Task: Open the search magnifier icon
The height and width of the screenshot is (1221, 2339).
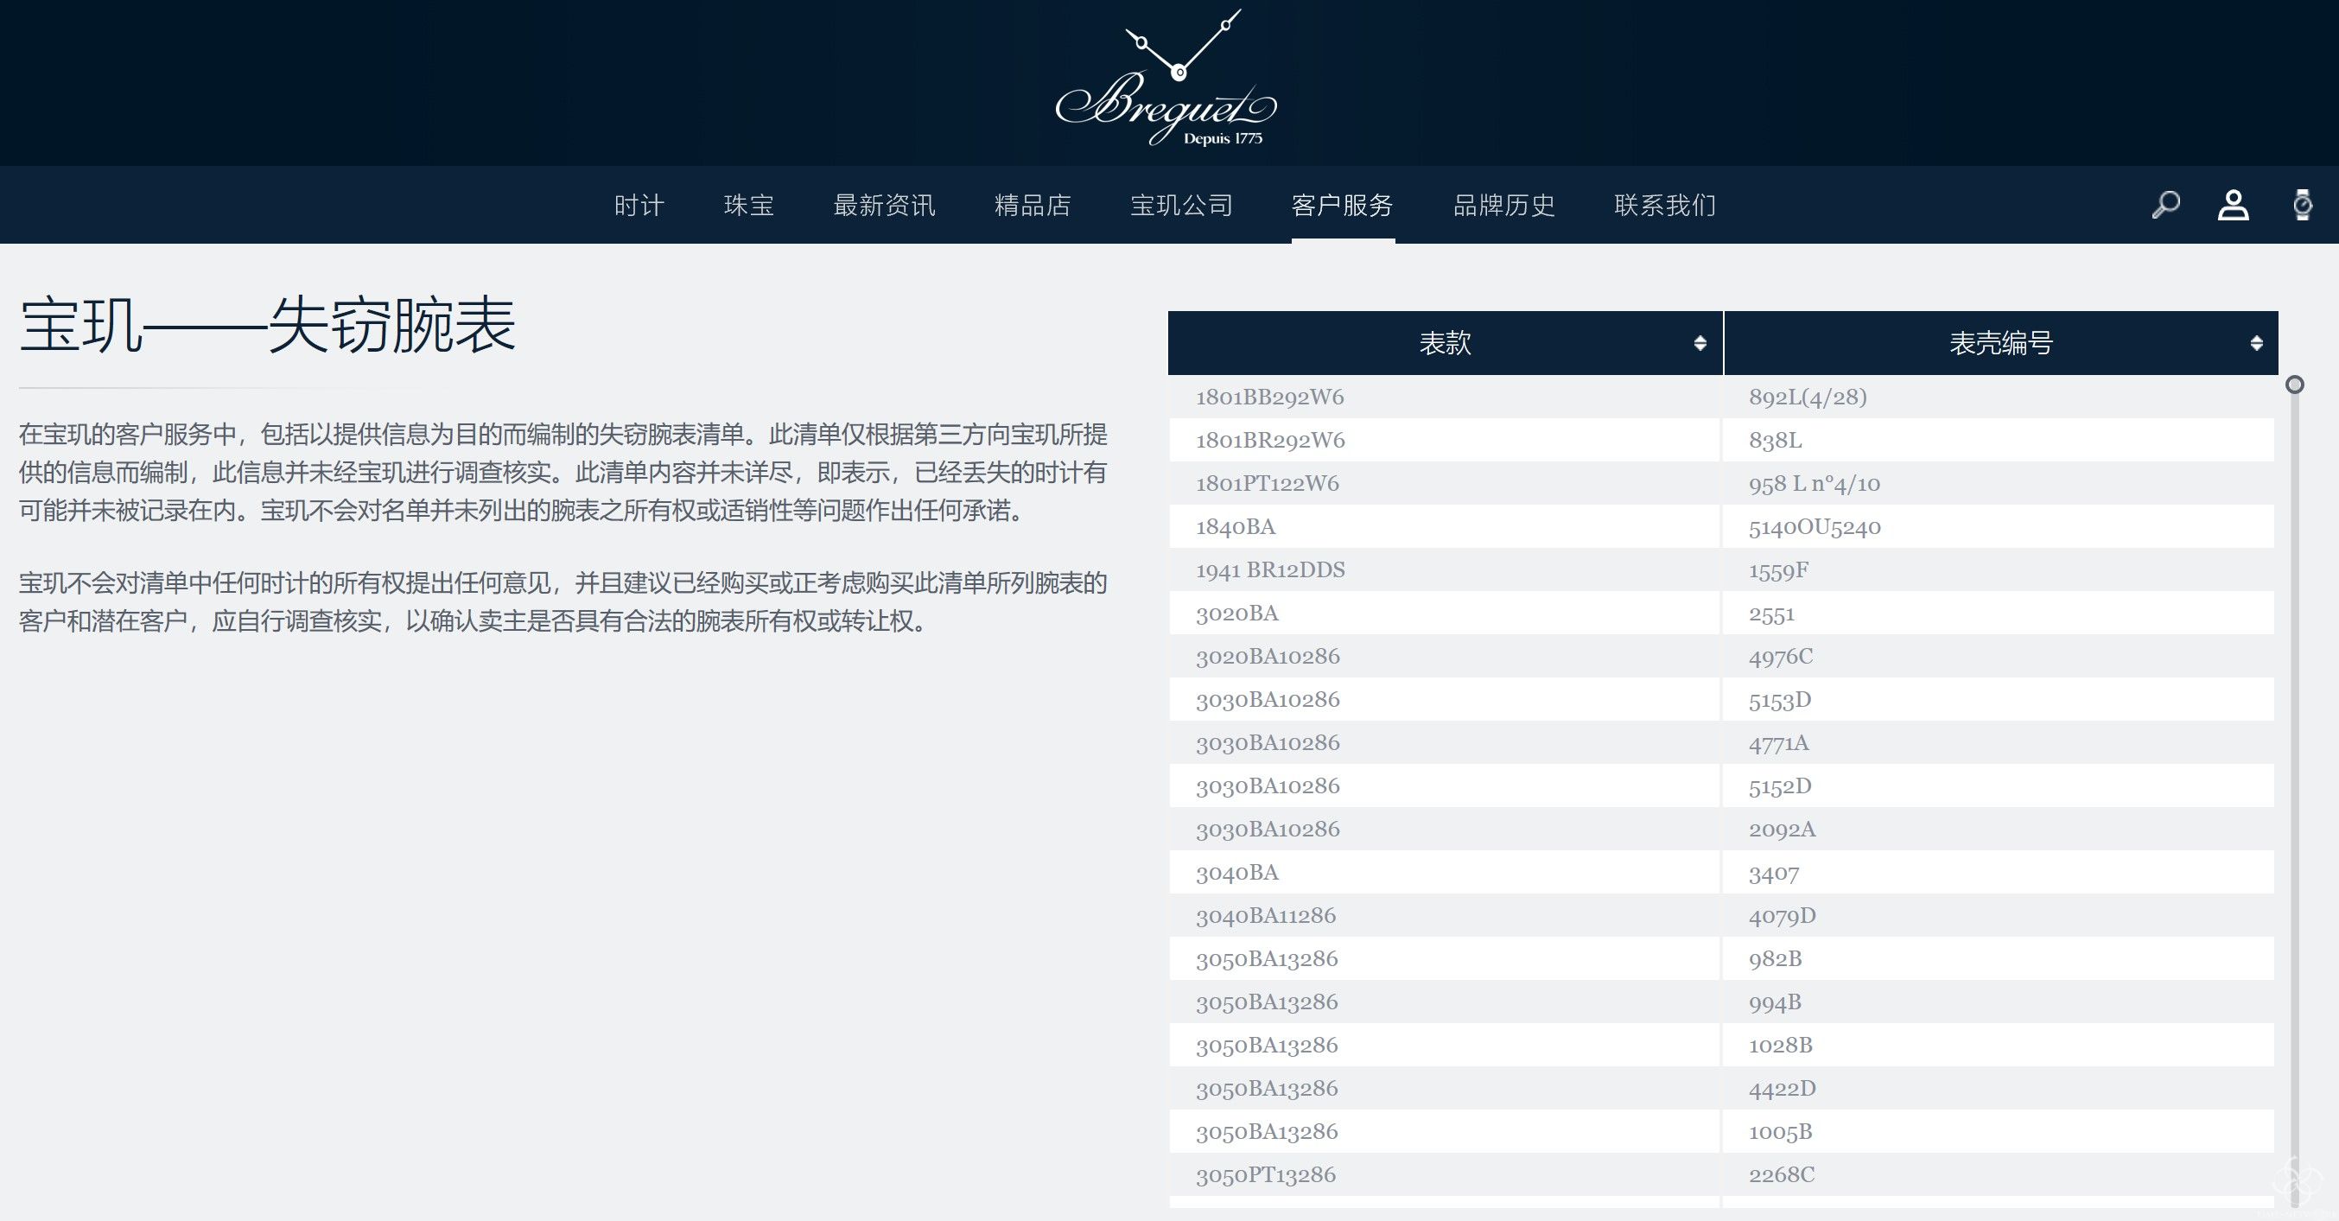Action: [2165, 205]
